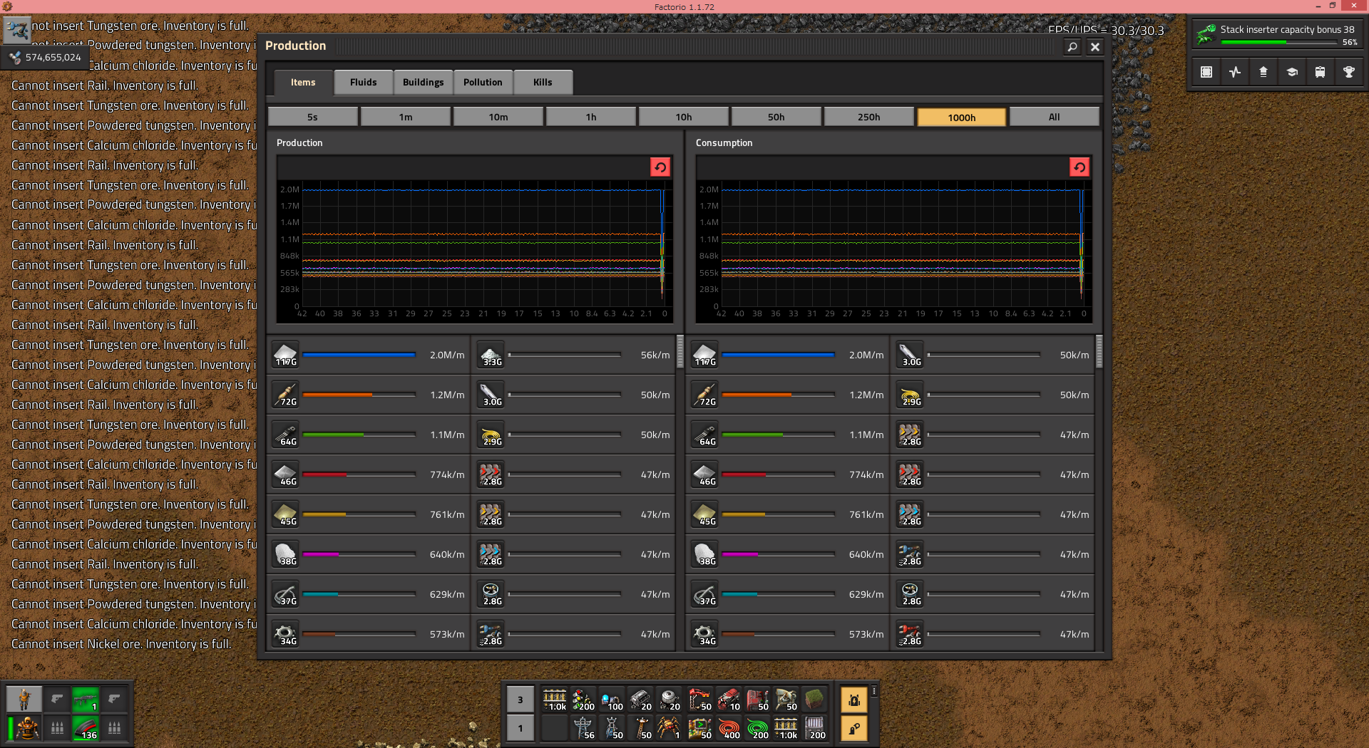Pick the spidertron item in hotbar

pos(669,728)
